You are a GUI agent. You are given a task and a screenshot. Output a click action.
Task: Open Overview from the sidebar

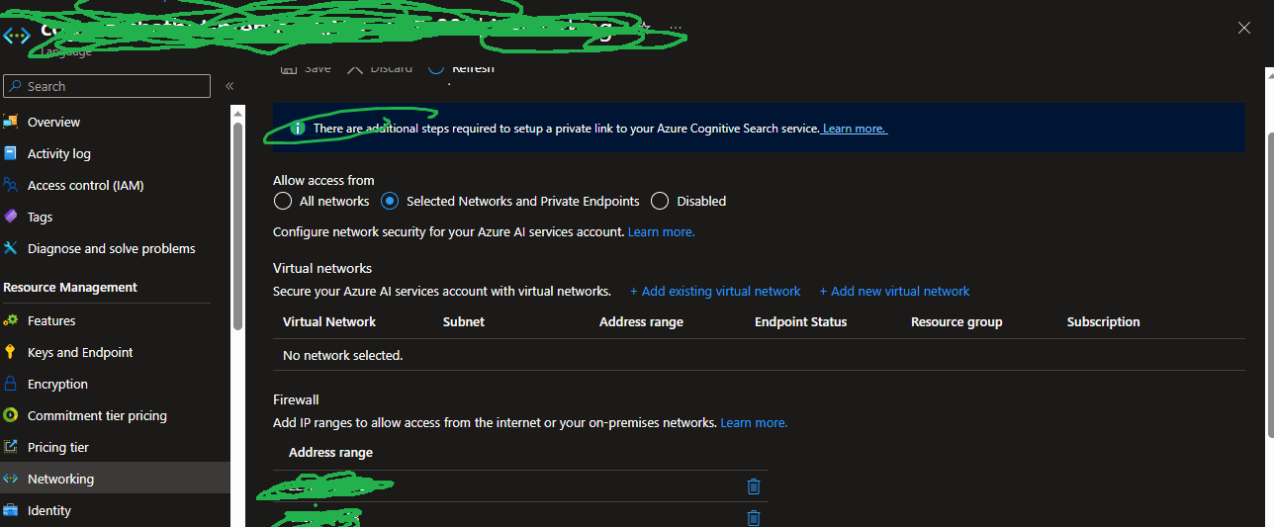(53, 122)
